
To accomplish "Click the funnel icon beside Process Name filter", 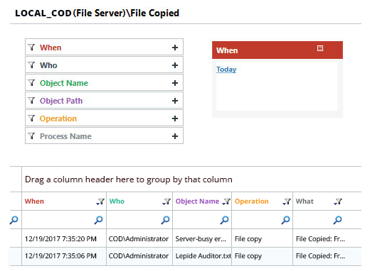I will (x=31, y=135).
